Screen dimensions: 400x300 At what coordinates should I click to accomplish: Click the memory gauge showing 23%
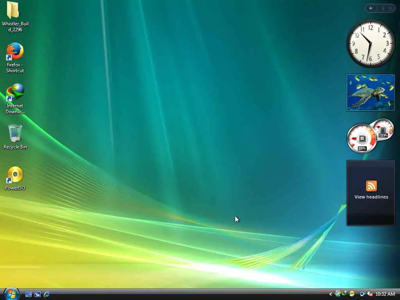tap(383, 130)
